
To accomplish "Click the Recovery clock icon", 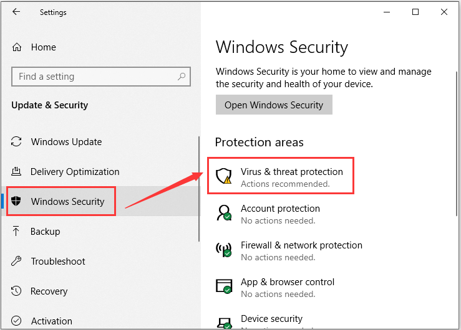I will (x=16, y=291).
